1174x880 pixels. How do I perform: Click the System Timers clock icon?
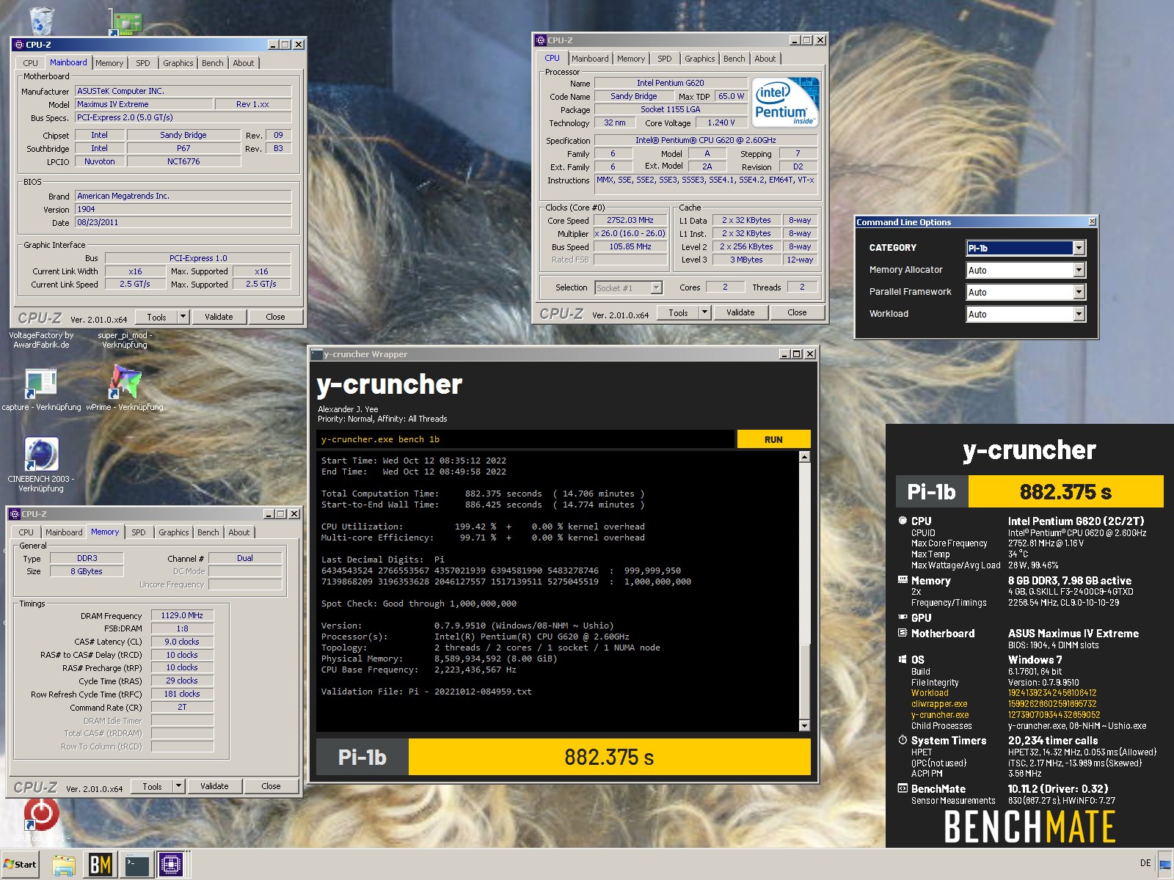coord(903,740)
